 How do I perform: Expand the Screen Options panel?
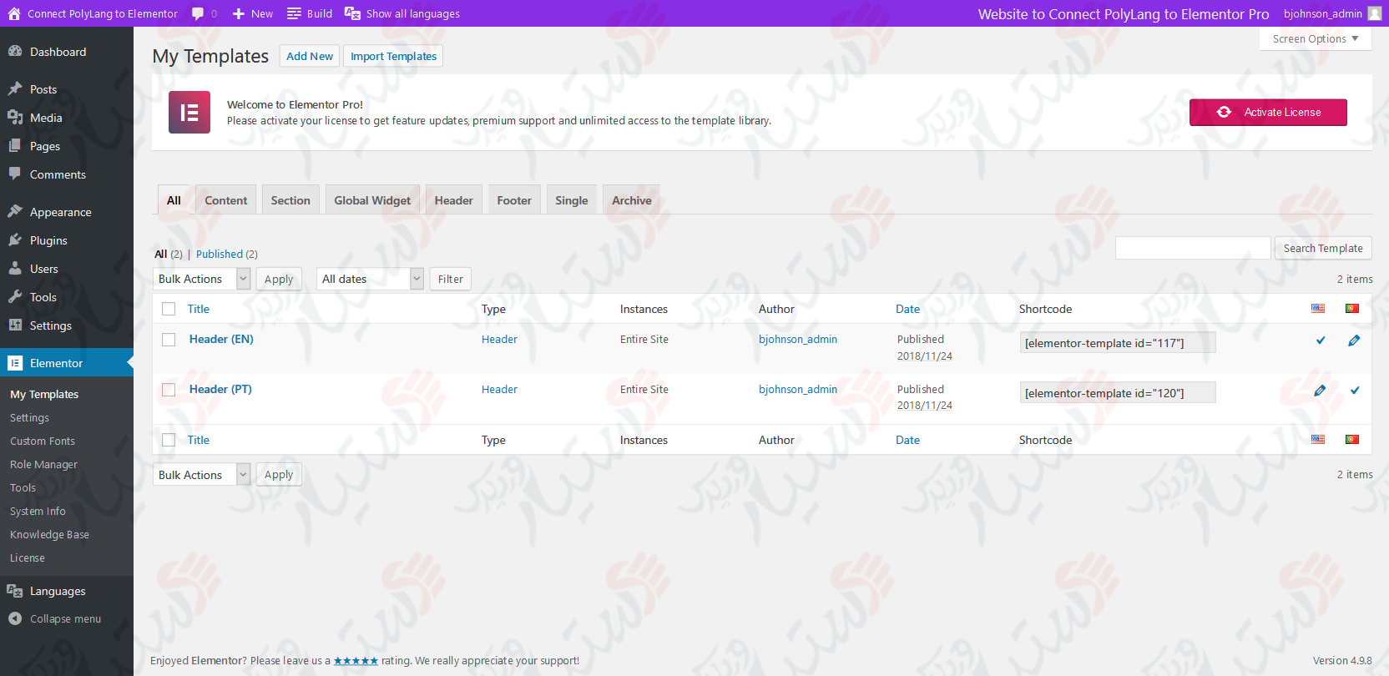1316,38
